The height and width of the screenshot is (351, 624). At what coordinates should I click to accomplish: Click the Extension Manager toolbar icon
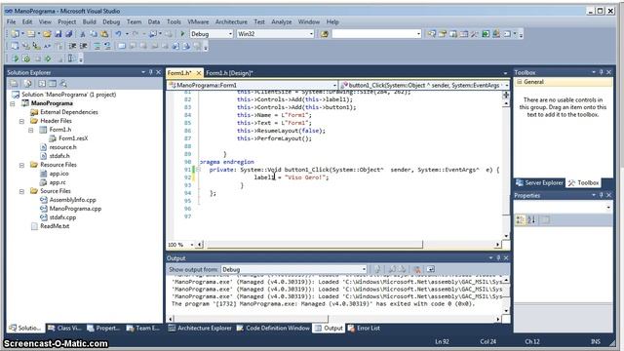tap(496, 34)
